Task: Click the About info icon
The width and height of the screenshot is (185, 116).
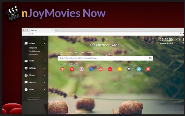Action: coord(26,90)
